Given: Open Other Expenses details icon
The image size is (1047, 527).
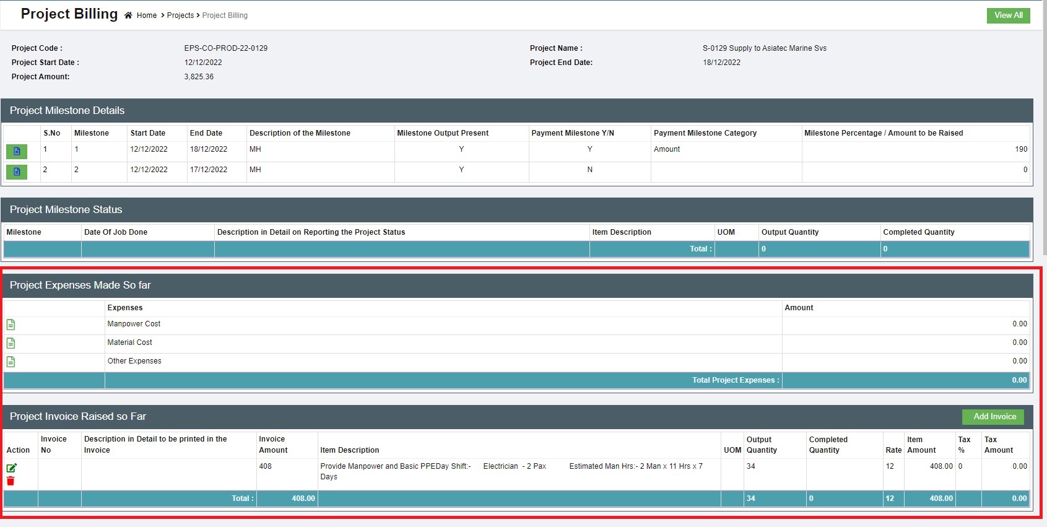Looking at the screenshot, I should (x=11, y=362).
